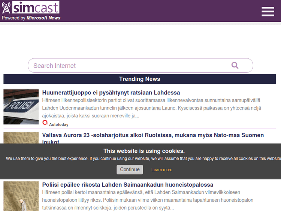This screenshot has height=211, width=281.
Task: Click the Powered by Microsoft News text
Action: click(31, 18)
